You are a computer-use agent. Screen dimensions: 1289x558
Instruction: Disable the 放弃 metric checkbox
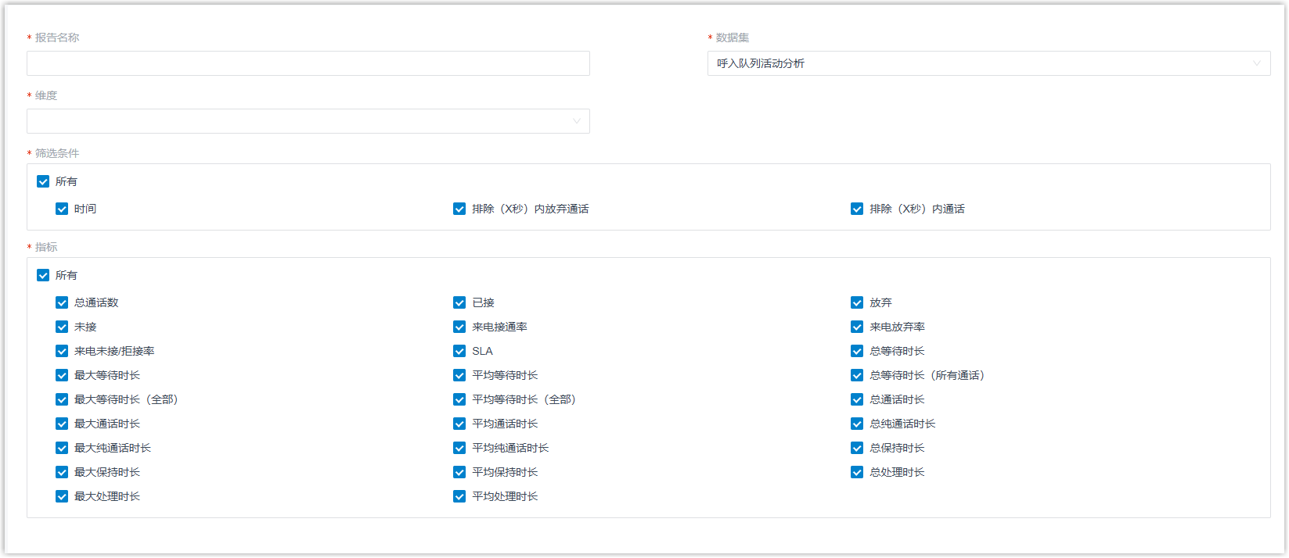[857, 302]
